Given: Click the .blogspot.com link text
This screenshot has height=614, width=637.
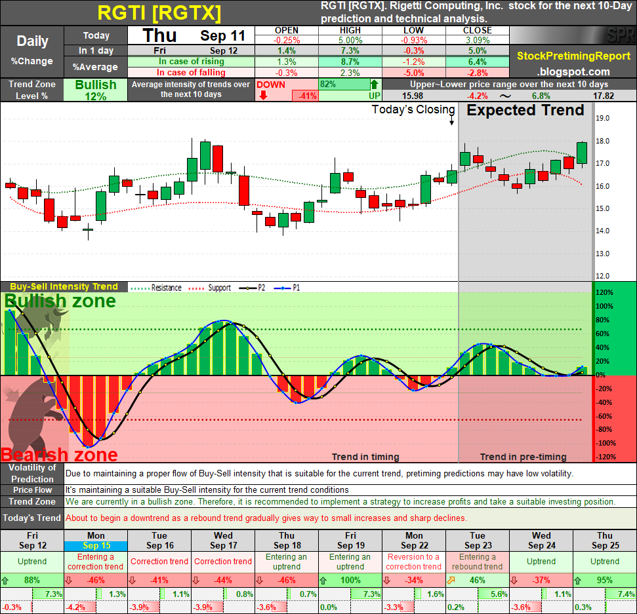Looking at the screenshot, I should tap(573, 72).
